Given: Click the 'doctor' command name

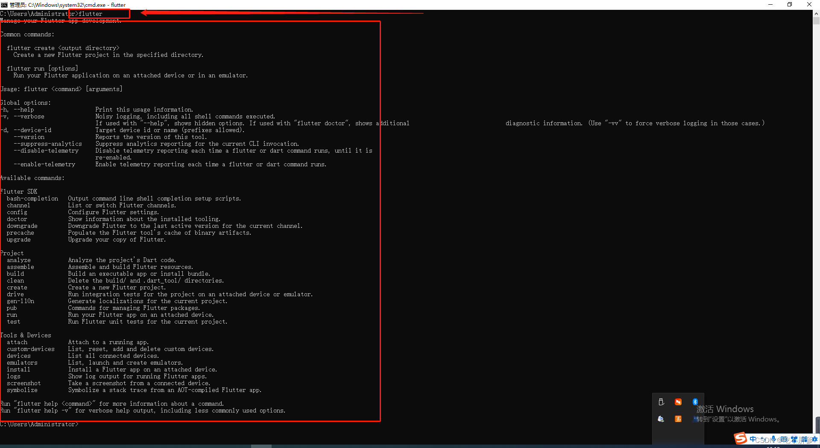Looking at the screenshot, I should (x=17, y=219).
